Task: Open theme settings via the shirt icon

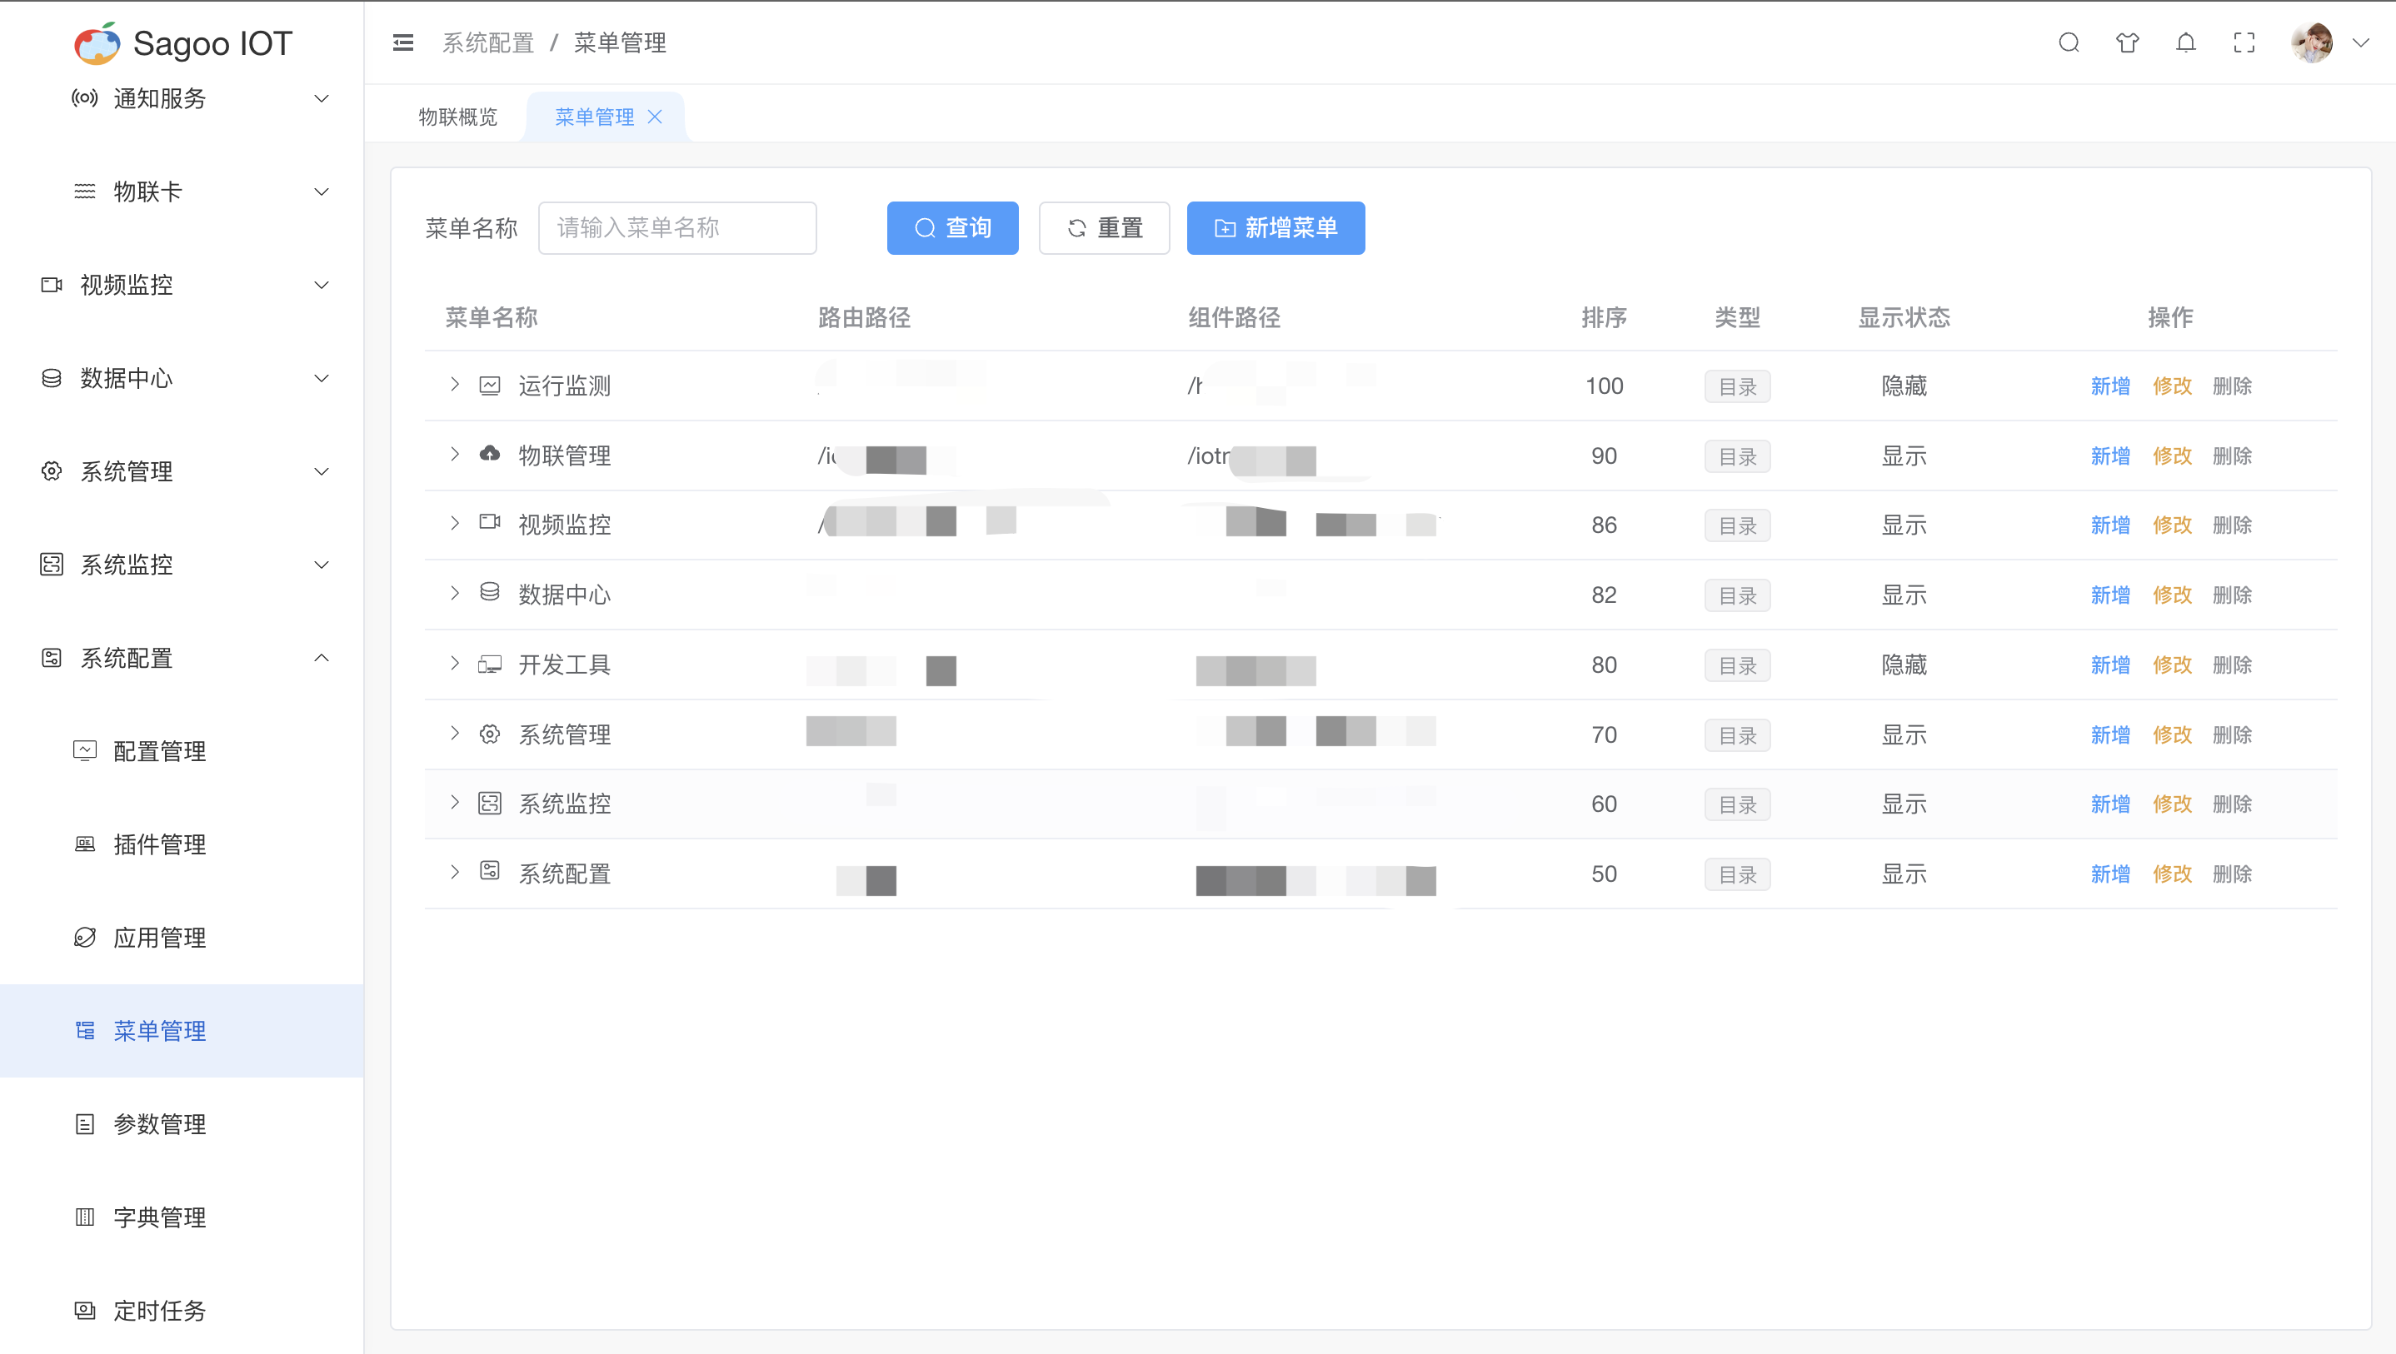Action: point(2127,42)
